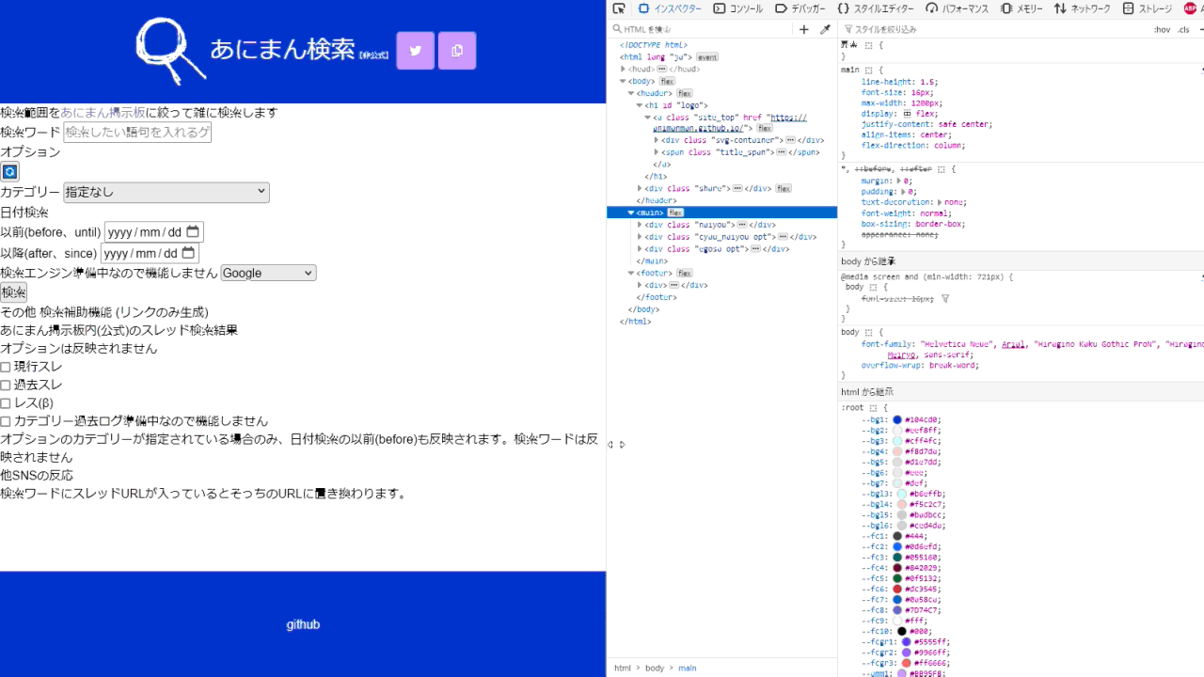
Task: Open the color swatch for --fc10
Action: tap(902, 631)
